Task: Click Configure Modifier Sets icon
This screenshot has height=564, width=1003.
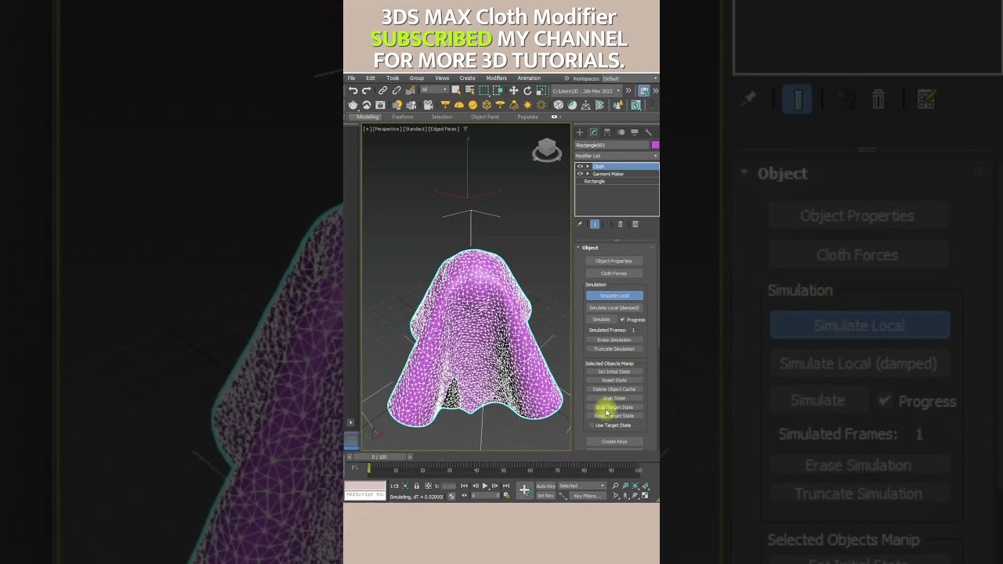Action: 635,224
